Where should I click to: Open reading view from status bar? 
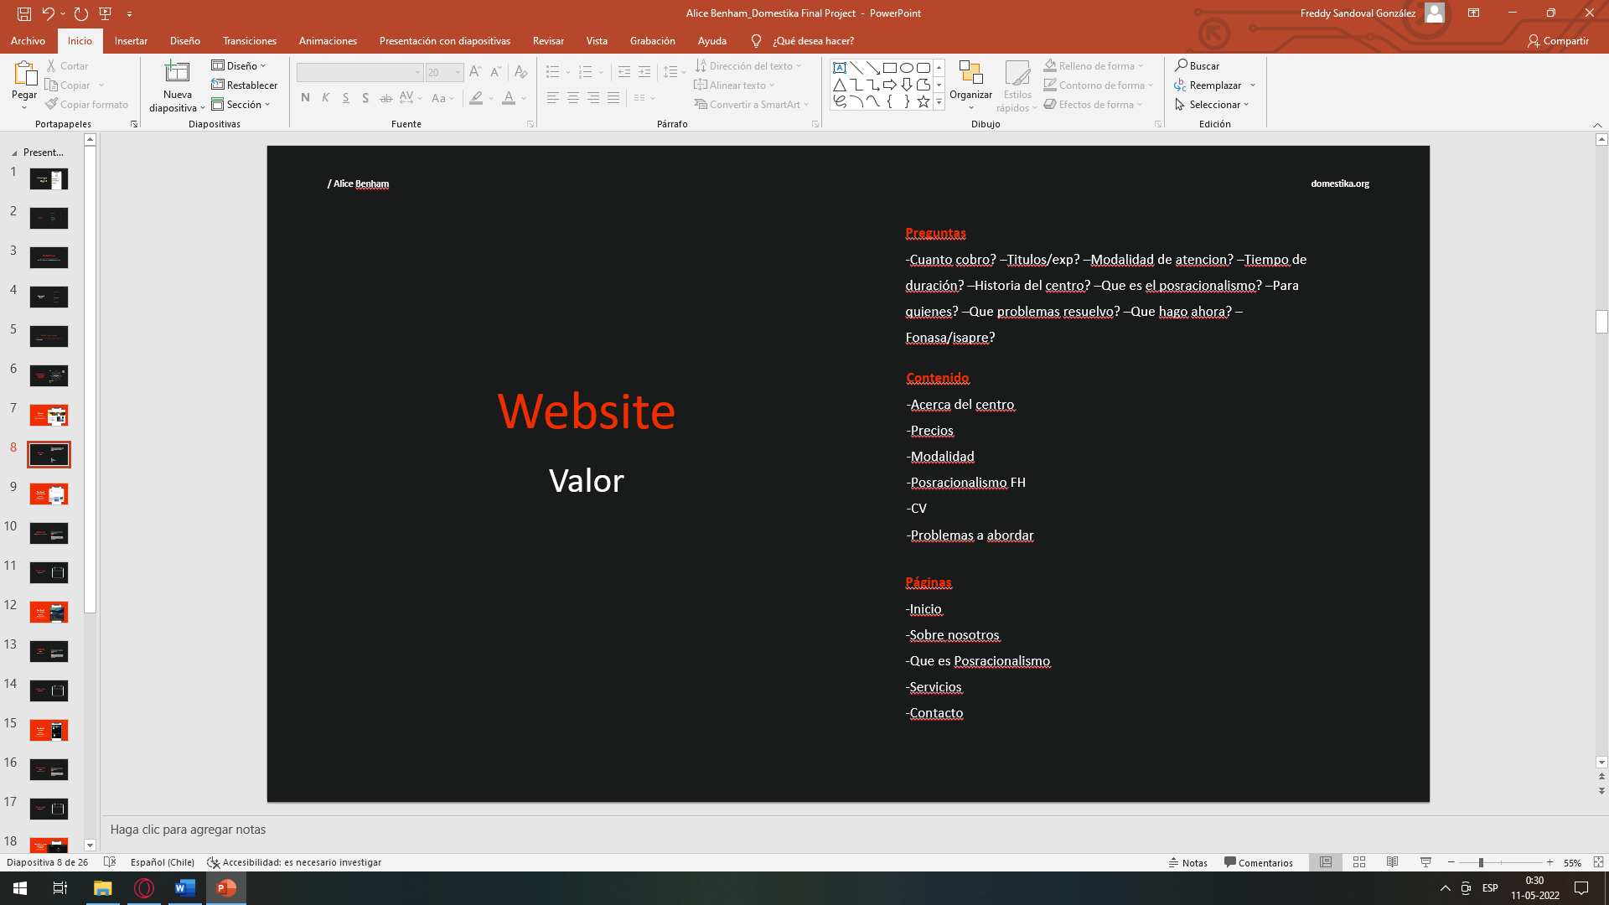click(x=1392, y=862)
